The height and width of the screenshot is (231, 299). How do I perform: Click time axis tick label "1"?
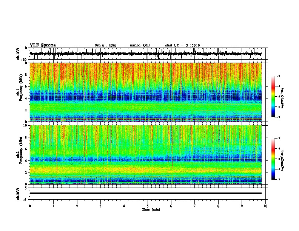pyautogui.click(x=53, y=206)
